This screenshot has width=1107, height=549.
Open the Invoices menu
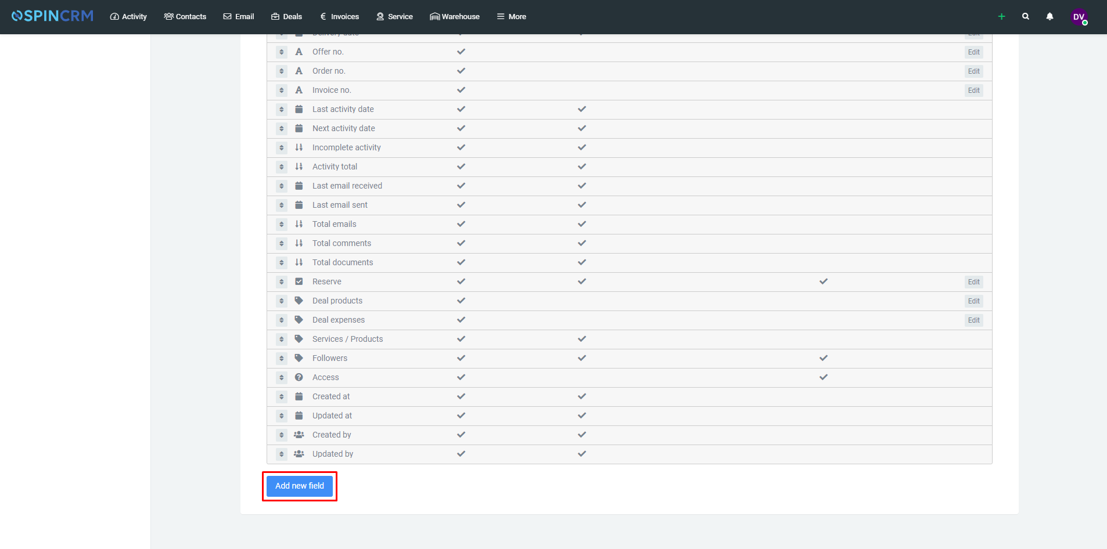pos(340,17)
